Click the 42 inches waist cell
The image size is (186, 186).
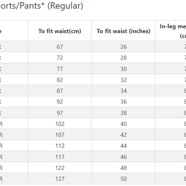tap(124, 135)
